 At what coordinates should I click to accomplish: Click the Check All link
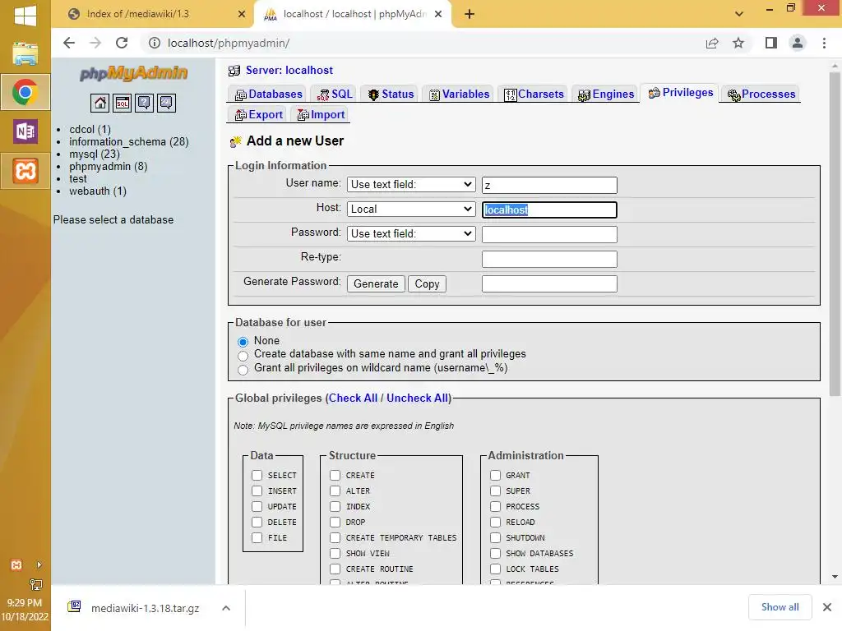point(353,398)
